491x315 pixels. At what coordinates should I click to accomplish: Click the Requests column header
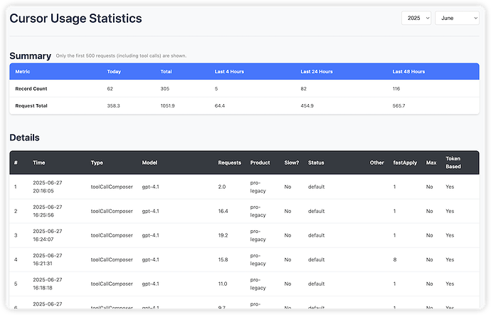point(230,162)
